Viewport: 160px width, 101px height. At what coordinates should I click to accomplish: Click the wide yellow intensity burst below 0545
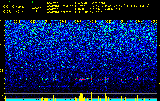point(82,97)
